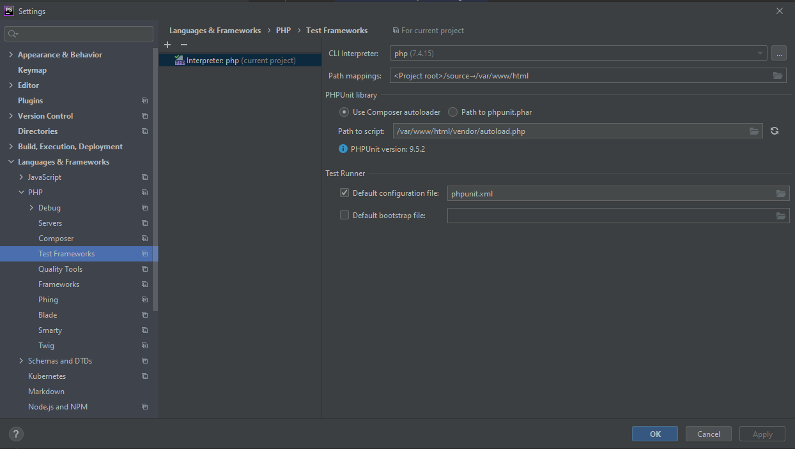Browse for Path to script folder icon

tap(754, 131)
